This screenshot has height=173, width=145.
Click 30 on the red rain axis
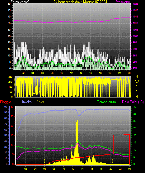(12, 107)
